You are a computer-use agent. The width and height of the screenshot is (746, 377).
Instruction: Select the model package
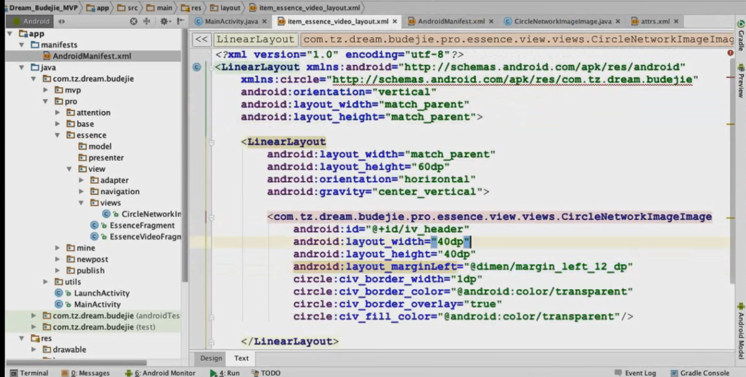point(95,146)
